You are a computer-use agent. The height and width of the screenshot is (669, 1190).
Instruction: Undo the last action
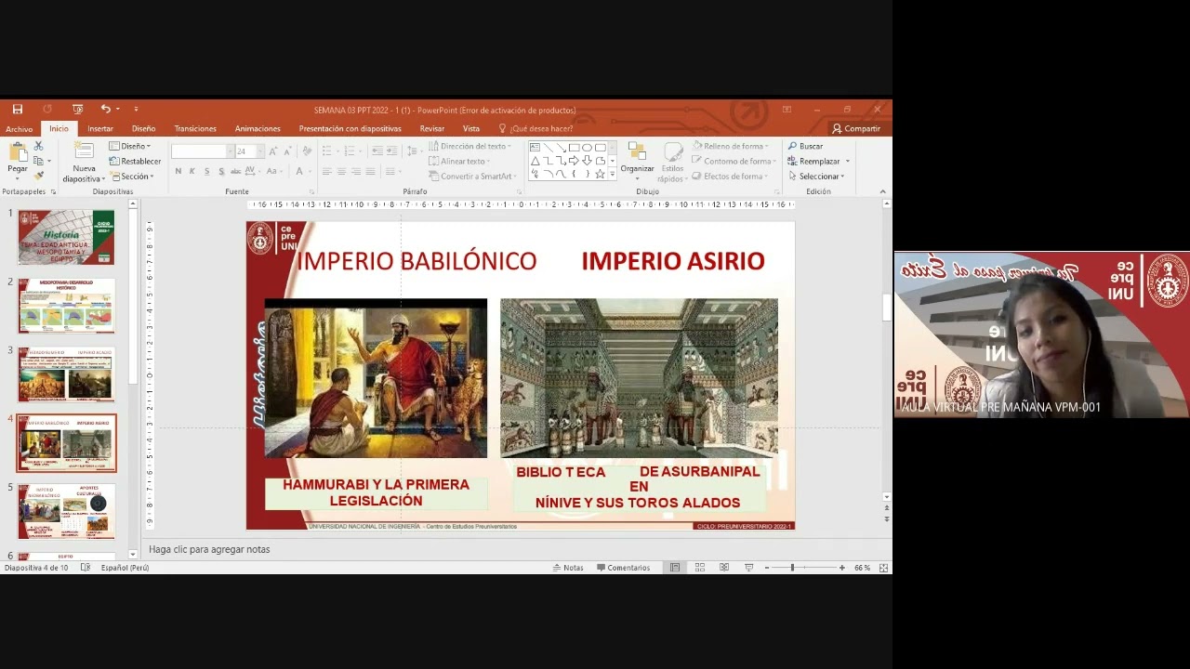click(x=105, y=110)
